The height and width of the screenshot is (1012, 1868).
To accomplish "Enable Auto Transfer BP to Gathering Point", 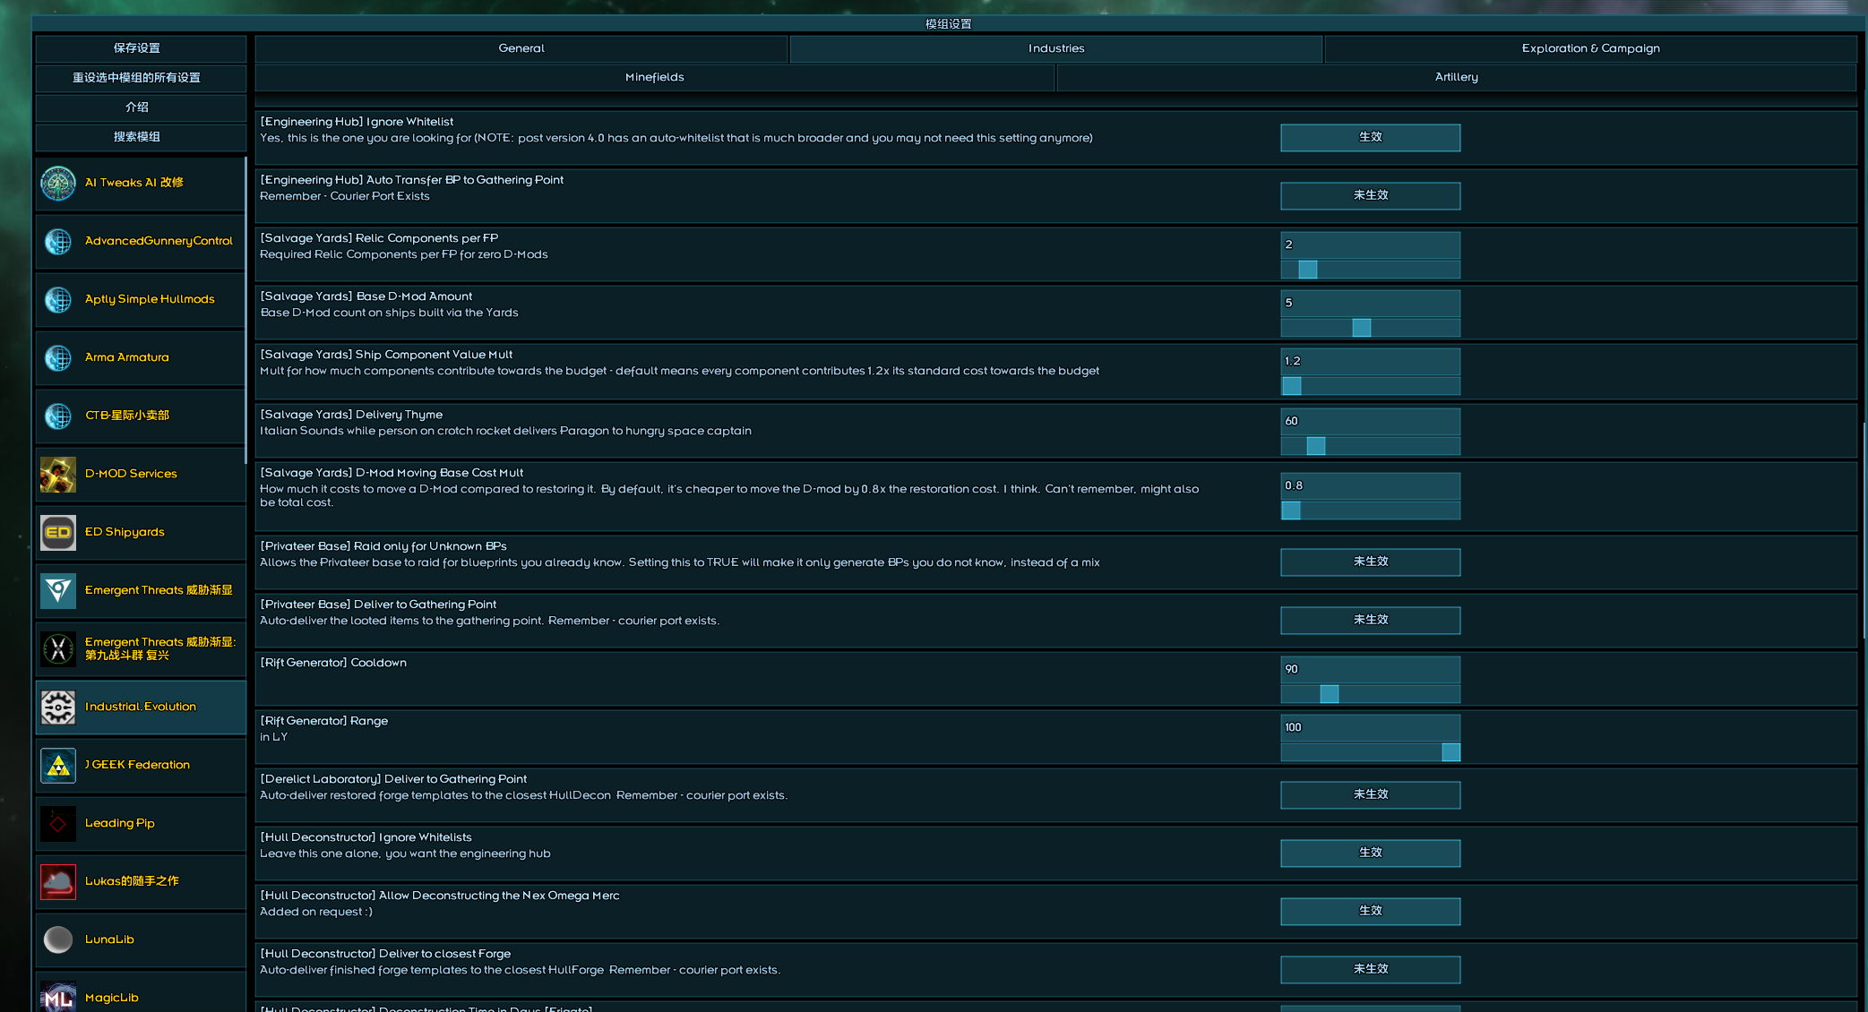I will (x=1369, y=195).
